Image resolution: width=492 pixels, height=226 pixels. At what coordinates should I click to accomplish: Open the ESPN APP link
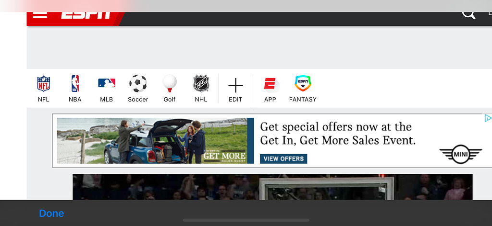[270, 90]
